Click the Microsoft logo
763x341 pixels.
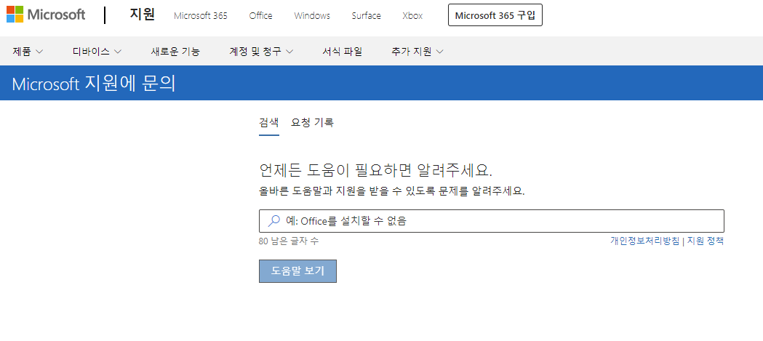coord(46,15)
